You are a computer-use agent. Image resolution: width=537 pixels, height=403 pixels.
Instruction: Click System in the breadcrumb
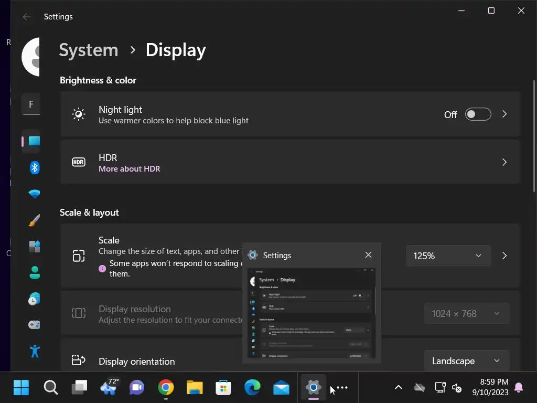tap(88, 50)
